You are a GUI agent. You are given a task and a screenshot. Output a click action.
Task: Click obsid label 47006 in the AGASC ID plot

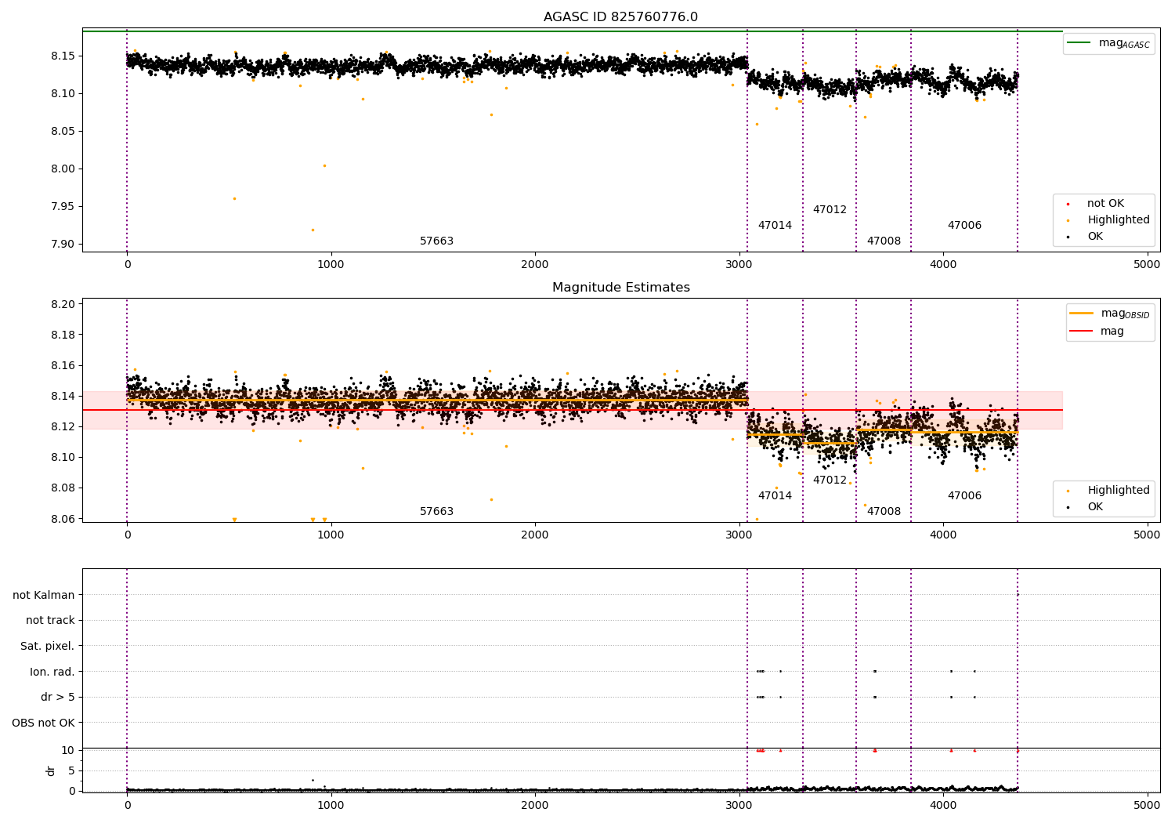click(964, 226)
